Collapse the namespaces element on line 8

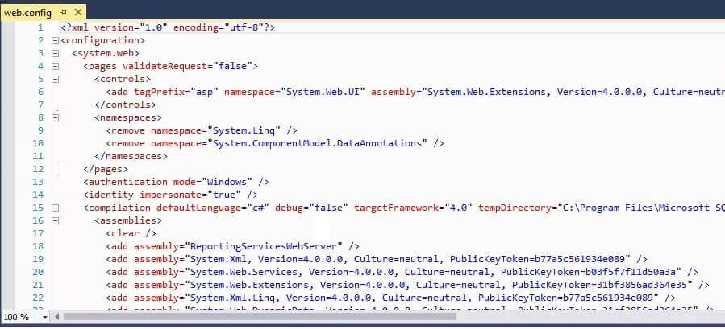(x=55, y=117)
